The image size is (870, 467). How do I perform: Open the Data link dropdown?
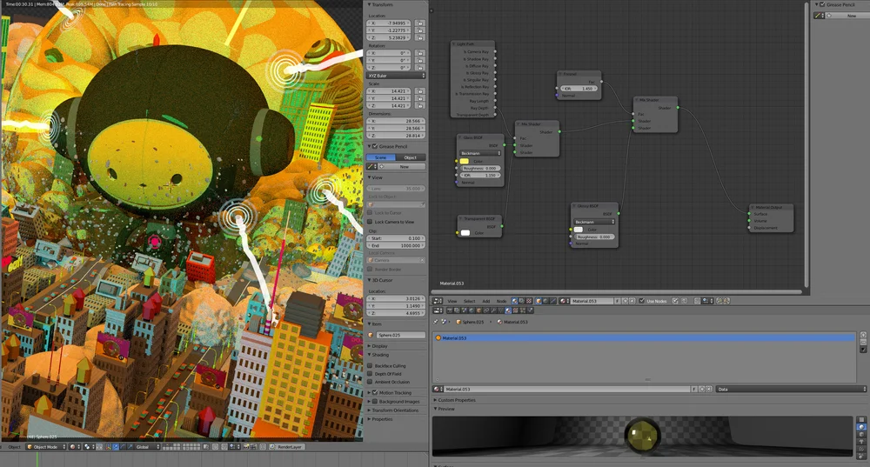click(791, 390)
